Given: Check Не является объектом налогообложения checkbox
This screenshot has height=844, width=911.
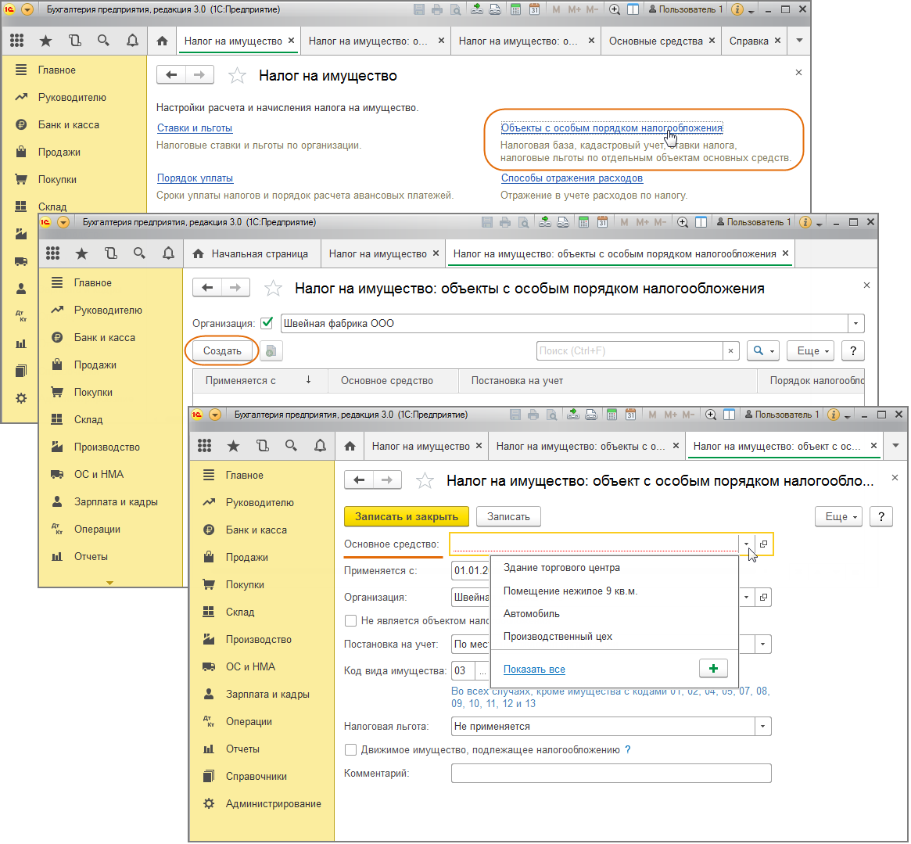Looking at the screenshot, I should (x=350, y=621).
